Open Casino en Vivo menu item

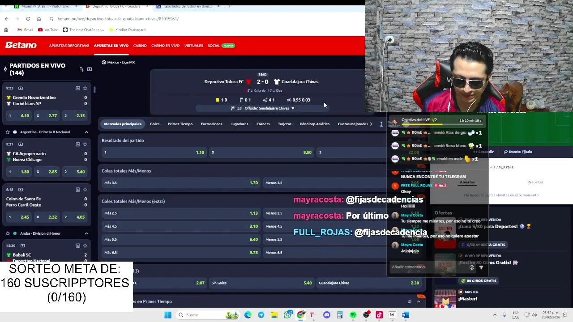click(x=165, y=46)
